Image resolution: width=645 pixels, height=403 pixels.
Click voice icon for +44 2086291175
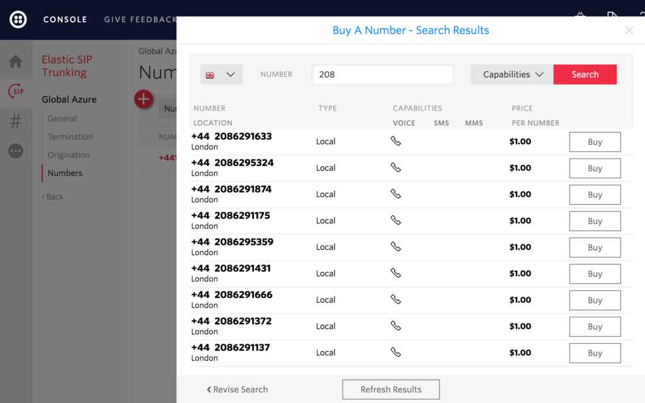coord(396,220)
